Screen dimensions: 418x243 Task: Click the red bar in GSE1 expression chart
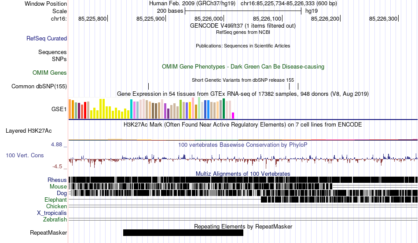click(x=85, y=110)
